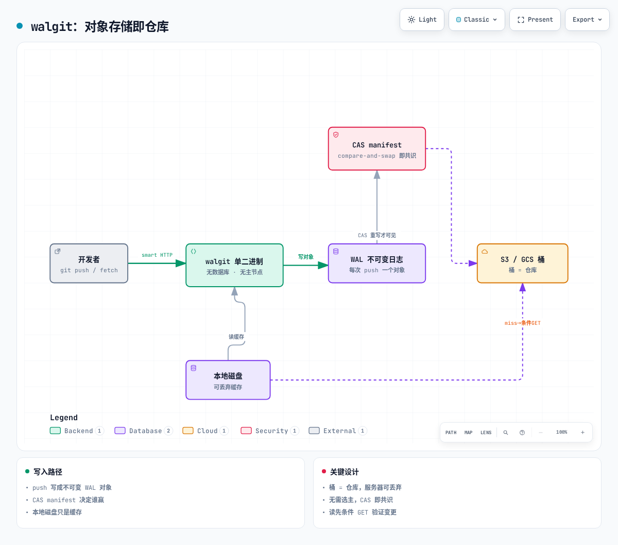Viewport: 618px width, 545px height.
Task: Toggle the Database legend filter
Action: point(143,431)
